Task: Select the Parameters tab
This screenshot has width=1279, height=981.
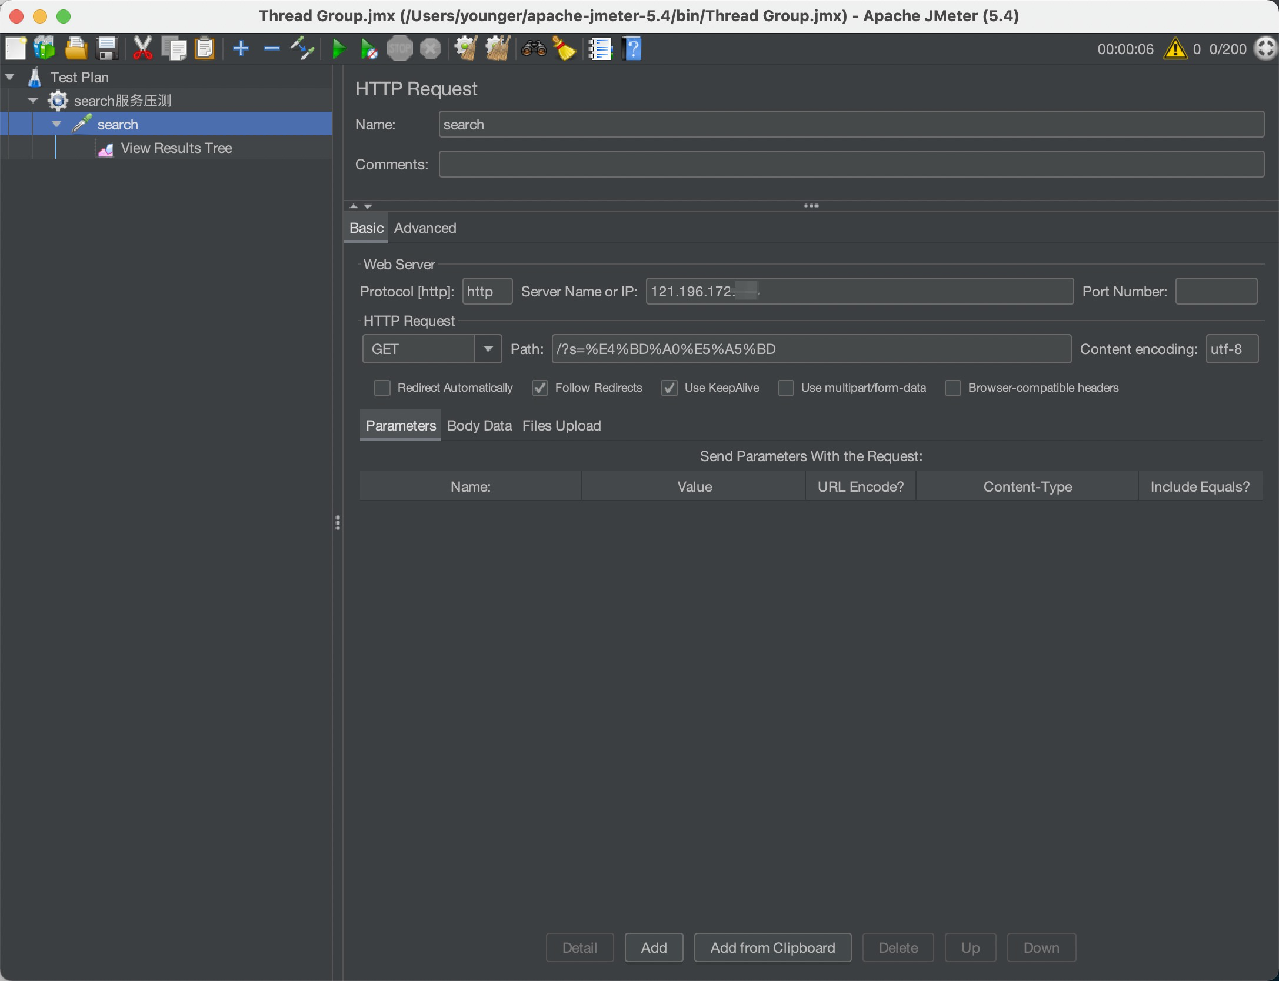Action: point(401,426)
